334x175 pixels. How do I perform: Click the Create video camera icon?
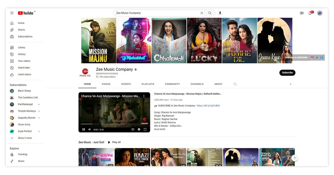302,13
